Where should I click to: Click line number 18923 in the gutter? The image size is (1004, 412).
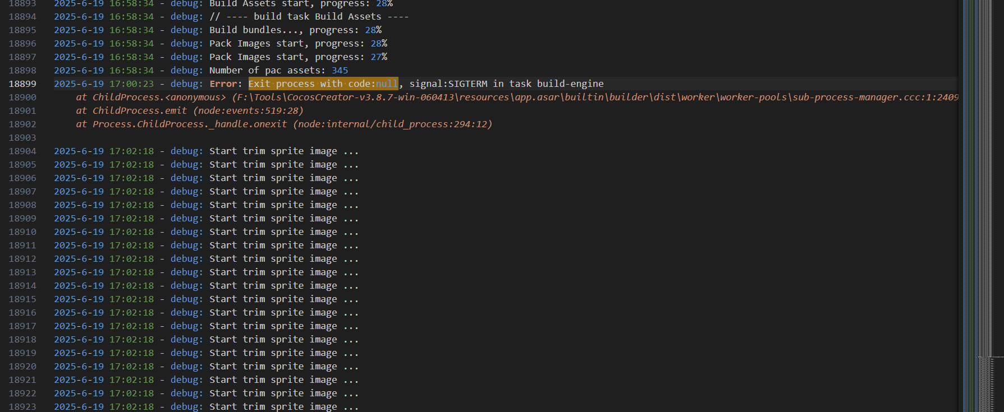coord(22,407)
